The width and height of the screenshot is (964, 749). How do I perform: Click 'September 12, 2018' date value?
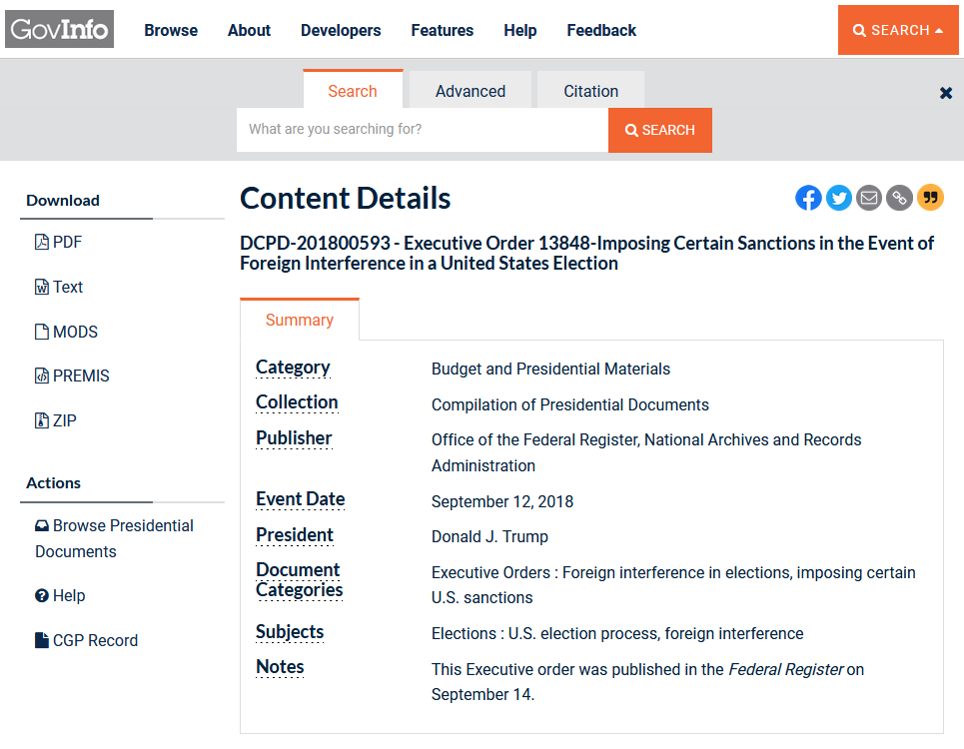[x=502, y=502]
